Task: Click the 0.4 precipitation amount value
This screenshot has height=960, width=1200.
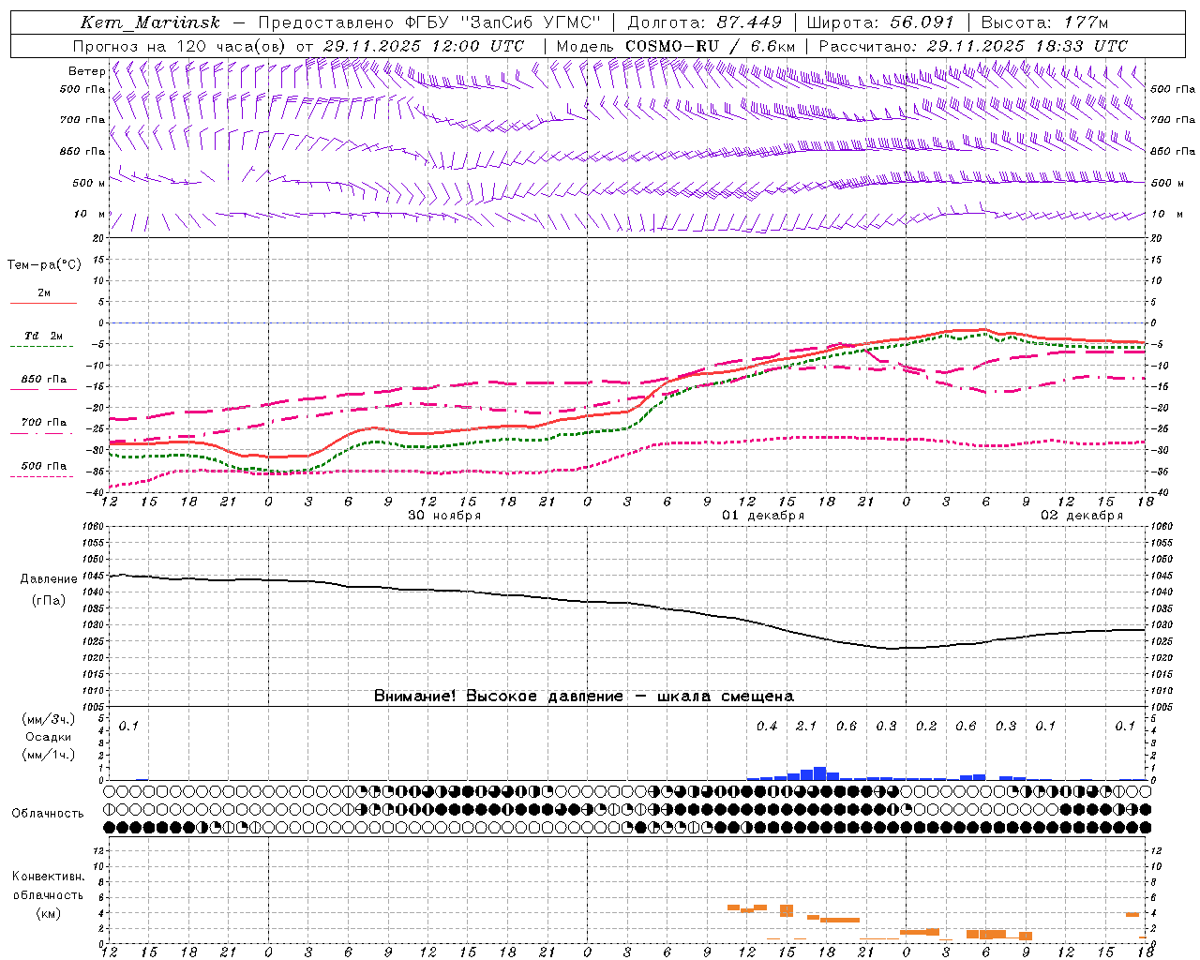Action: (x=766, y=726)
